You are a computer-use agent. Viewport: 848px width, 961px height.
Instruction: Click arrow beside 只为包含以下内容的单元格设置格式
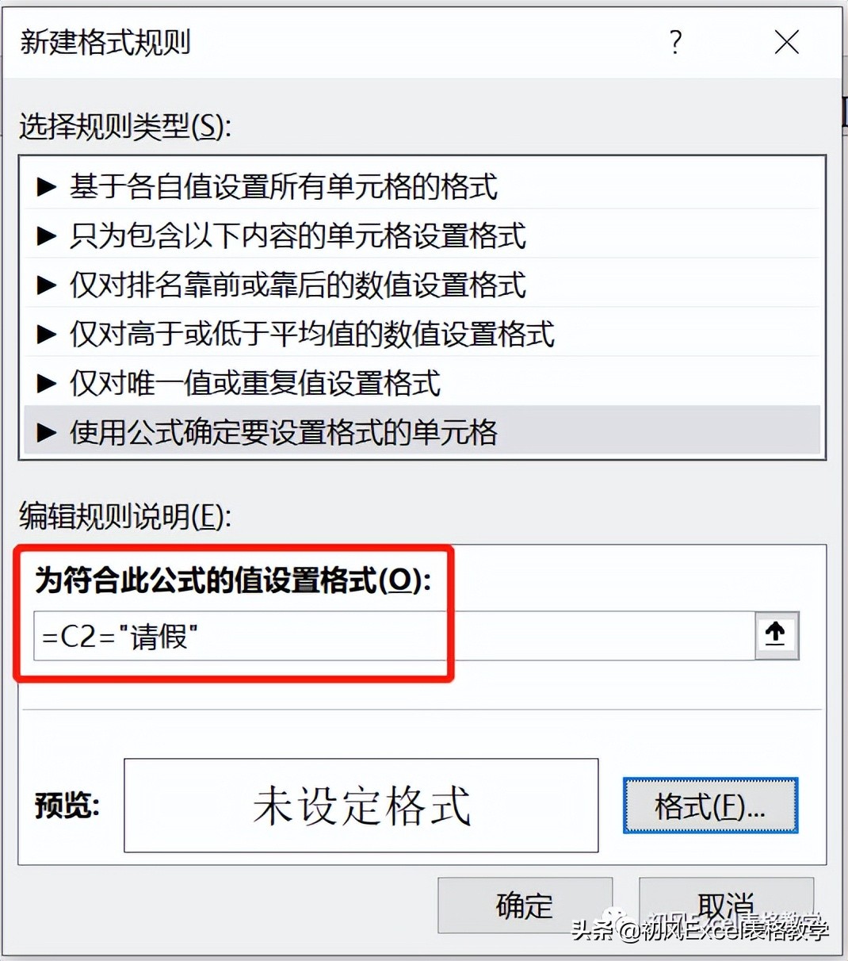(47, 236)
